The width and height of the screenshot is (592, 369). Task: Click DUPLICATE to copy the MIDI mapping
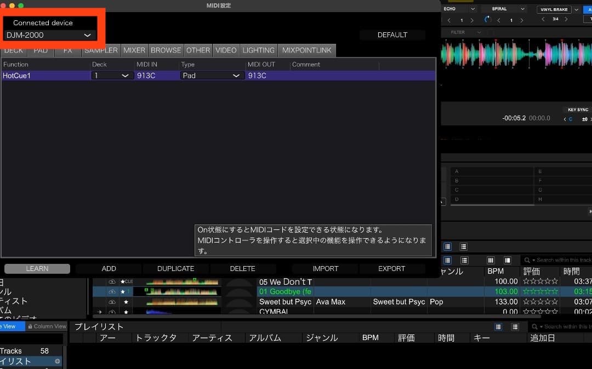(x=175, y=268)
